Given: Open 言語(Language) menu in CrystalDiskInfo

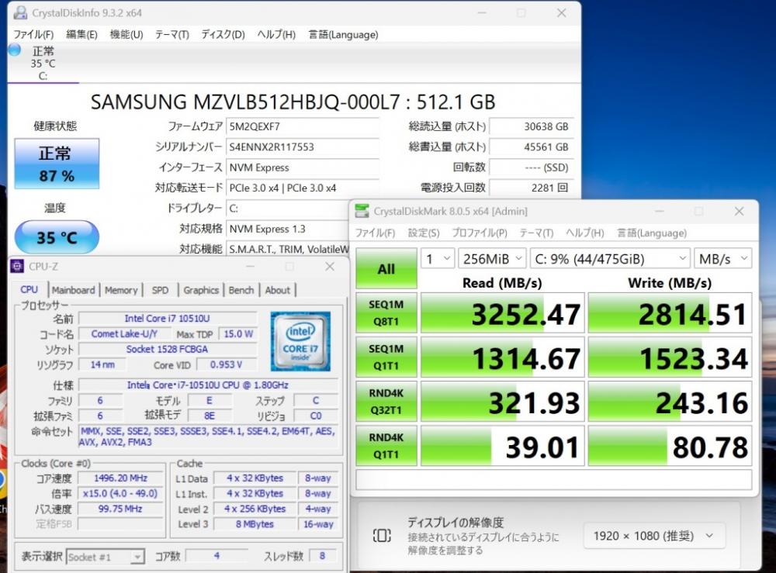Looking at the screenshot, I should click(343, 35).
